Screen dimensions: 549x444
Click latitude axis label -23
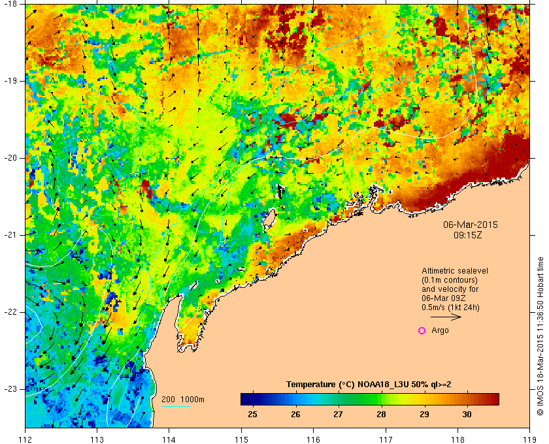coord(10,389)
